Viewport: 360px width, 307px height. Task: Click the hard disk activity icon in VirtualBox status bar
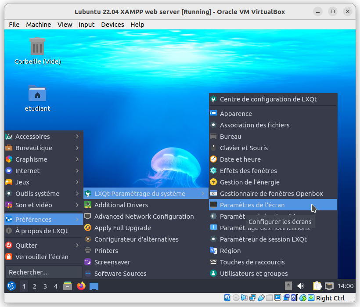coord(227,298)
